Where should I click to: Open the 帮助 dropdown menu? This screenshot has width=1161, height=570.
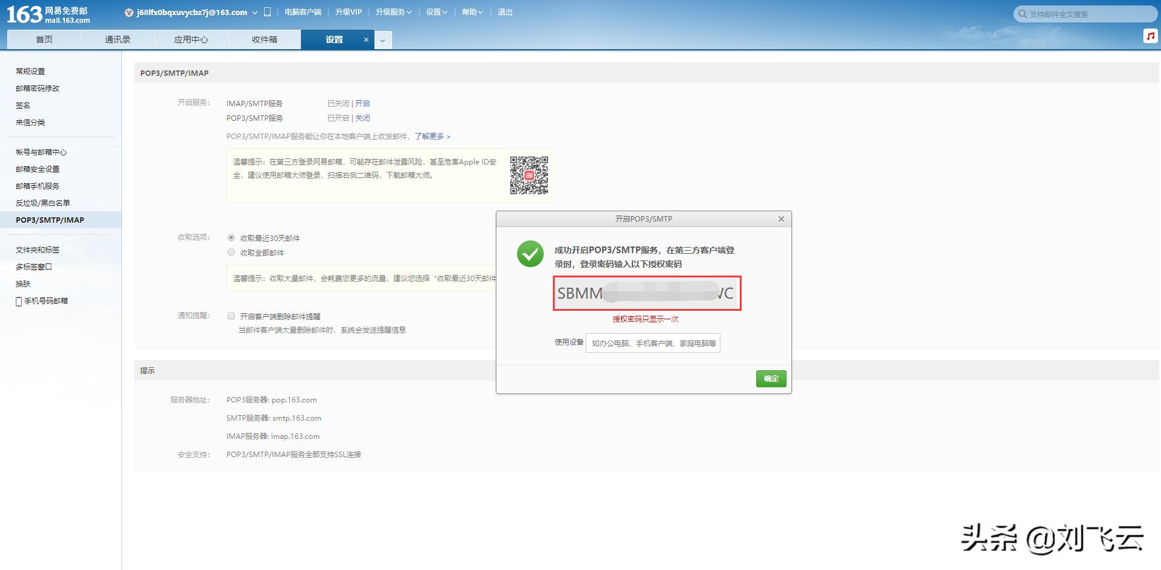[473, 12]
